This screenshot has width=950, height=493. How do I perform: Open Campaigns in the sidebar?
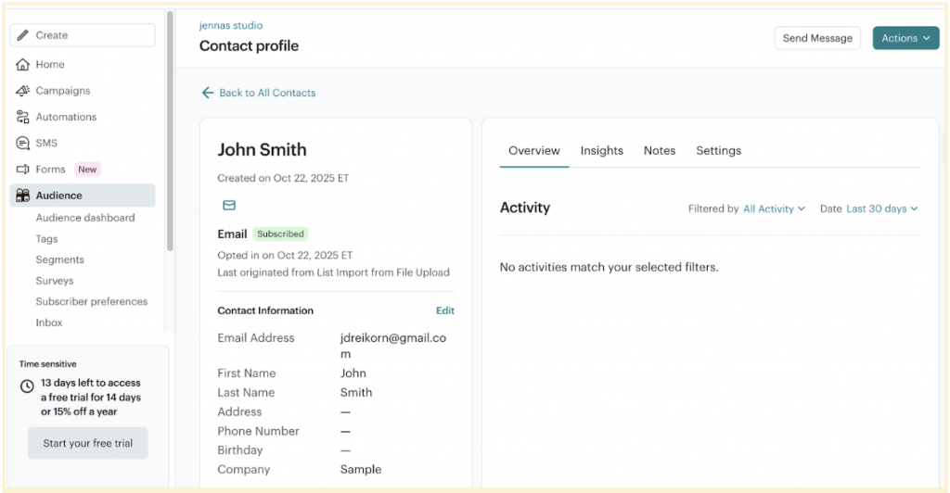[83, 91]
